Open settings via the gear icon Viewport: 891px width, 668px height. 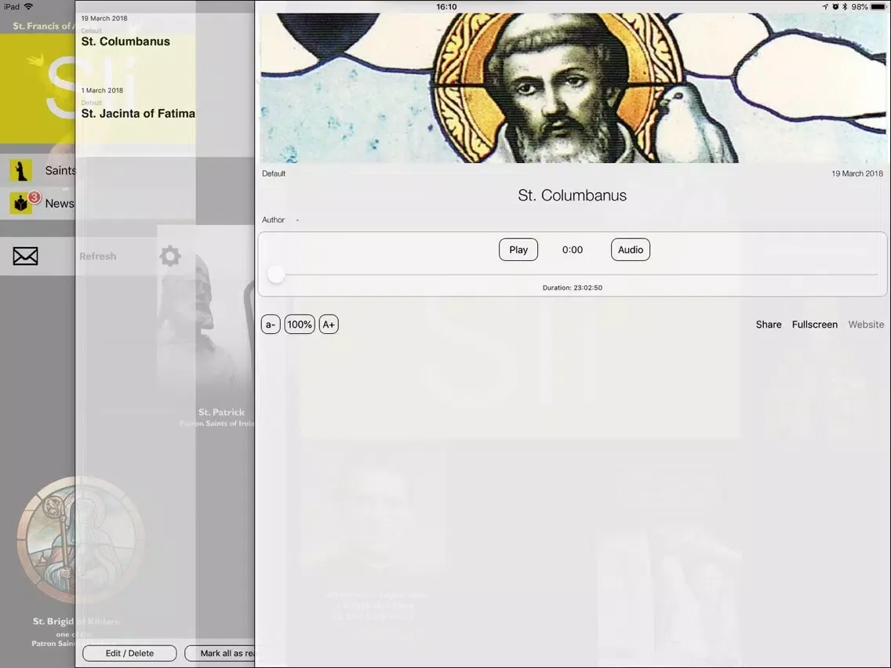[170, 256]
